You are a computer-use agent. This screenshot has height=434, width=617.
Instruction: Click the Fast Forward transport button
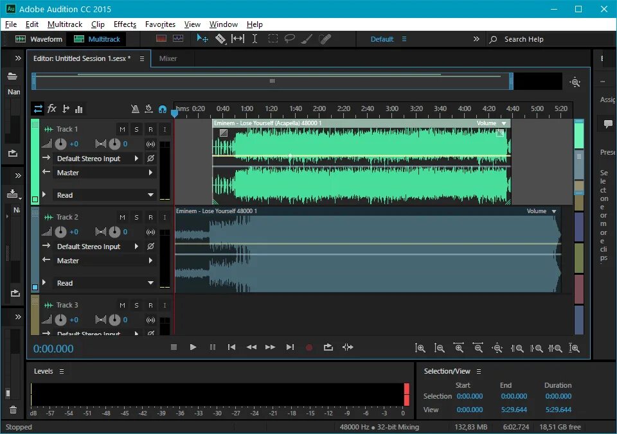tap(271, 347)
